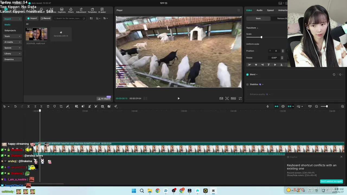Click the fit timeline preview icon
The image size is (347, 195).
[x=310, y=106]
